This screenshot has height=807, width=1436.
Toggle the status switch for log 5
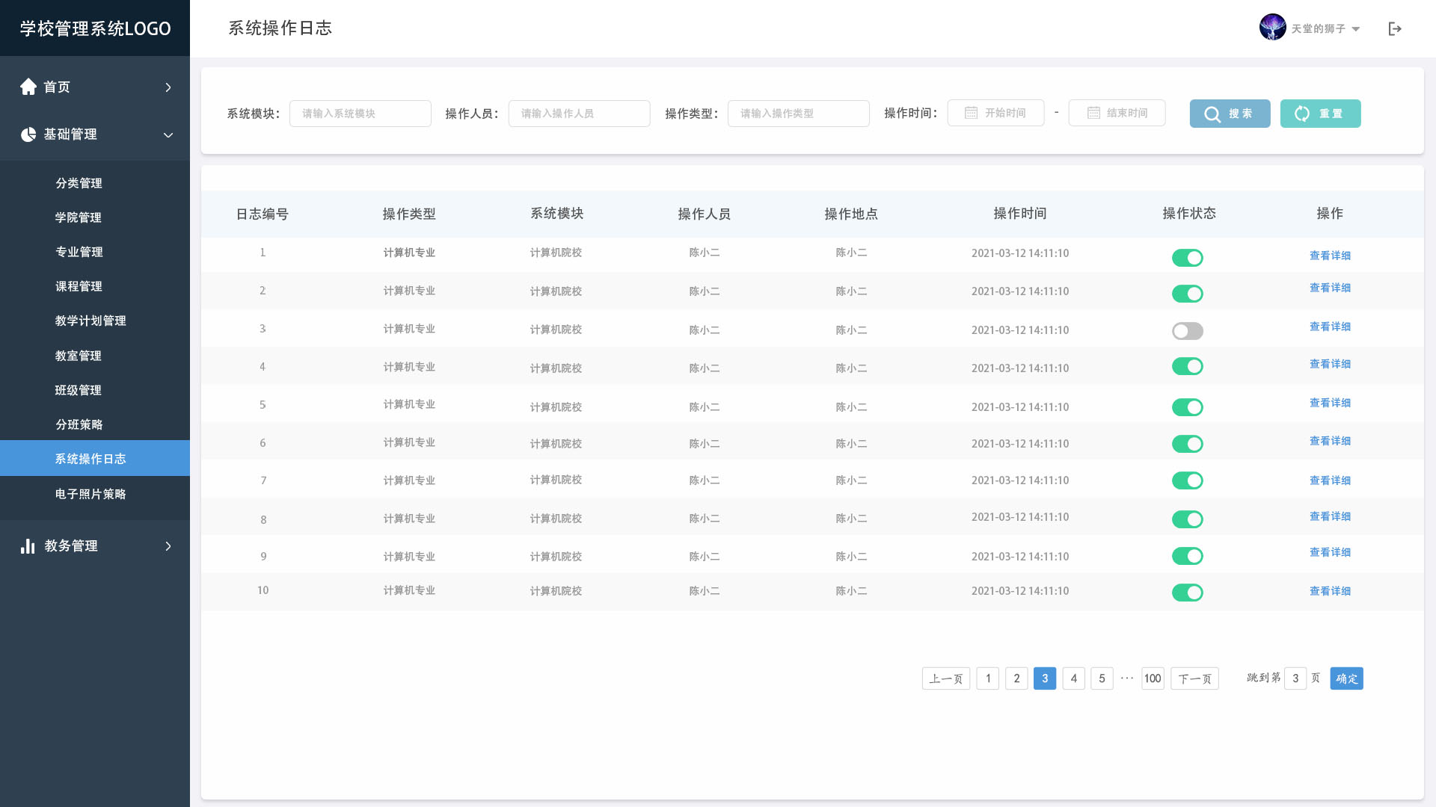[1188, 407]
